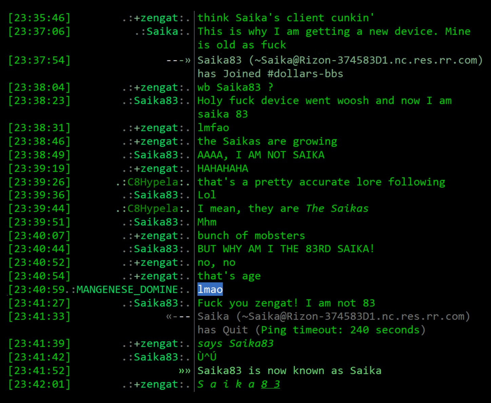Image resolution: width=491 pixels, height=403 pixels.
Task: Click the Saika83 nick at 23:40:44
Action: 156,249
